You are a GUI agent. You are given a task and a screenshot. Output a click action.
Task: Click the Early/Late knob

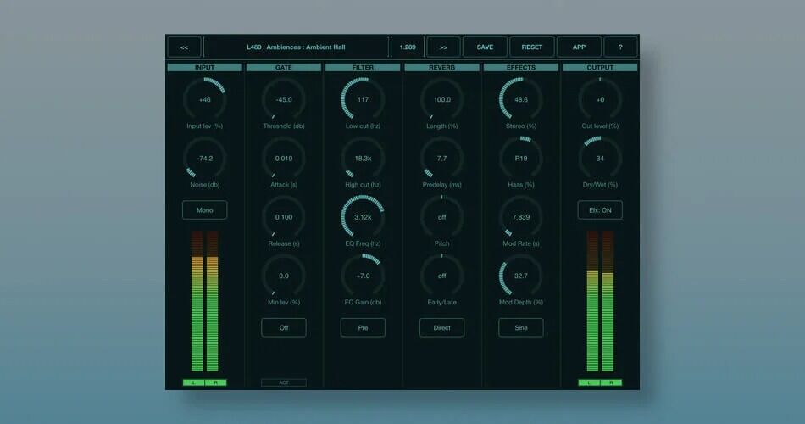(x=441, y=276)
